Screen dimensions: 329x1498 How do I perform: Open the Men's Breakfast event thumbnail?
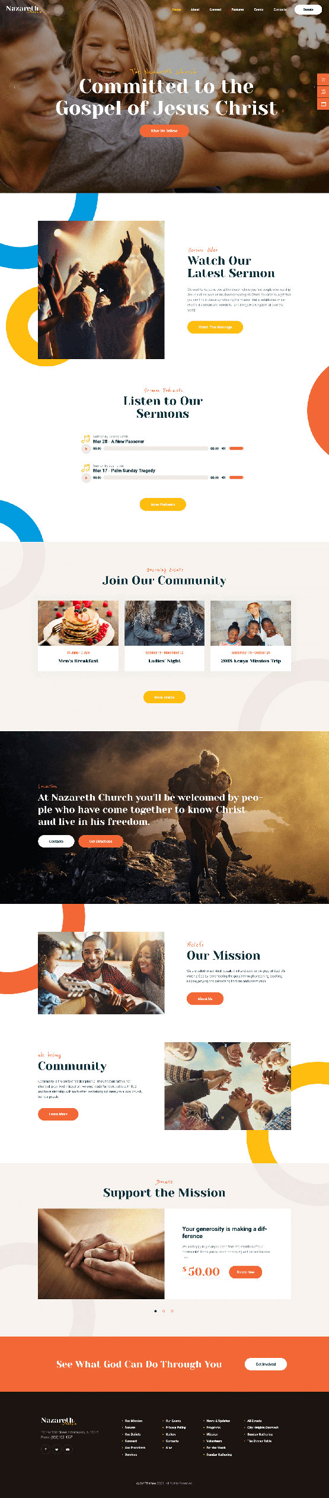click(x=78, y=623)
